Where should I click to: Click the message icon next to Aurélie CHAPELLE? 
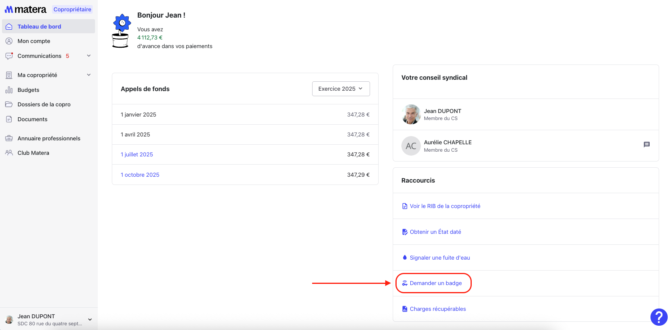tap(647, 145)
